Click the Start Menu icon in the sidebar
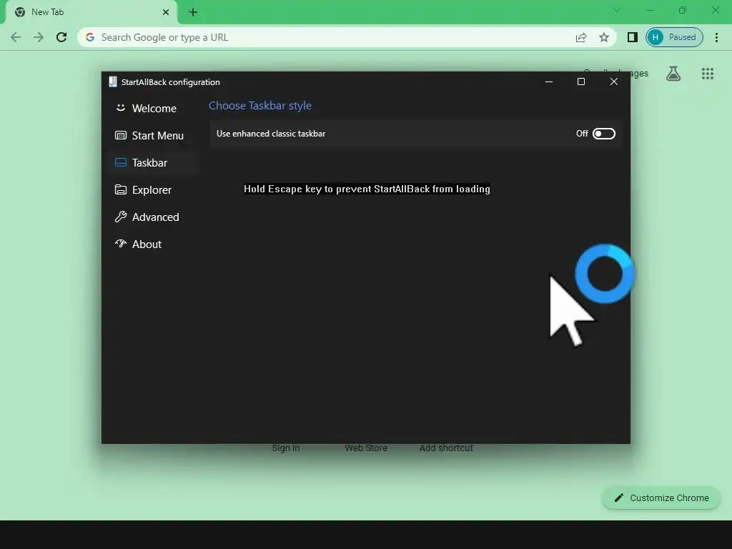The width and height of the screenshot is (732, 549). tap(120, 135)
